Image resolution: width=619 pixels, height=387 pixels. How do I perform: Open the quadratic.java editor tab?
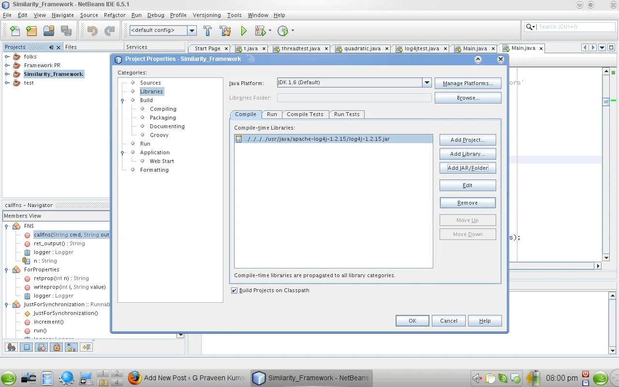[x=362, y=48]
